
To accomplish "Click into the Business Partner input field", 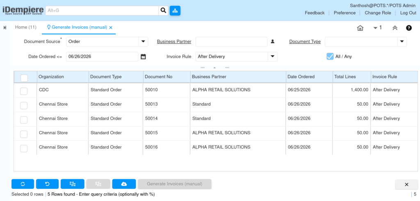I will [231, 42].
